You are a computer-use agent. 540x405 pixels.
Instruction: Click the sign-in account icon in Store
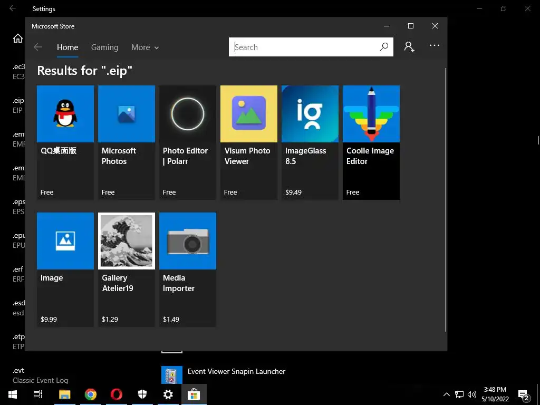point(409,46)
